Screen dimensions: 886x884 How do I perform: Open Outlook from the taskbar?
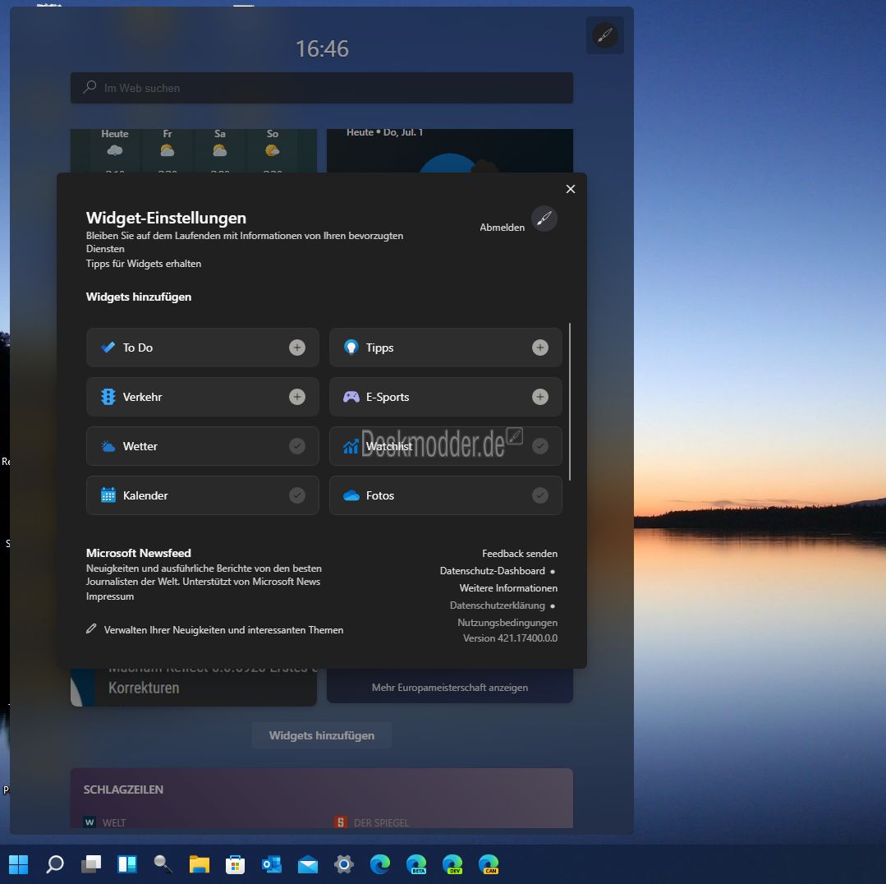tap(271, 864)
